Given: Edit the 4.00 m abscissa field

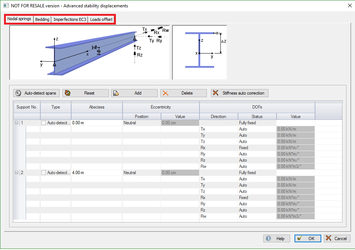Looking at the screenshot, I should (x=96, y=173).
